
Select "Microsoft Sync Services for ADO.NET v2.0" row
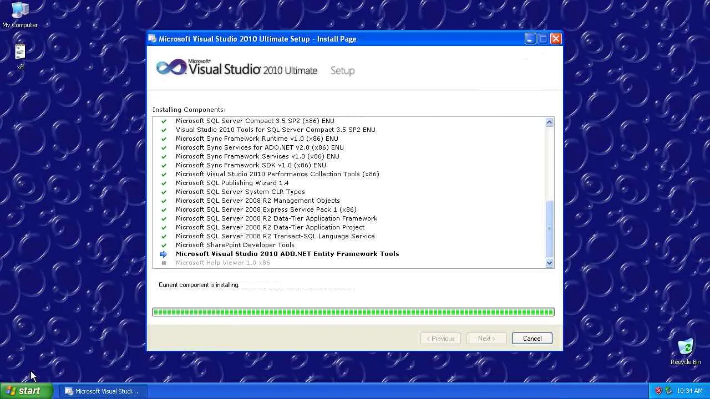[260, 147]
